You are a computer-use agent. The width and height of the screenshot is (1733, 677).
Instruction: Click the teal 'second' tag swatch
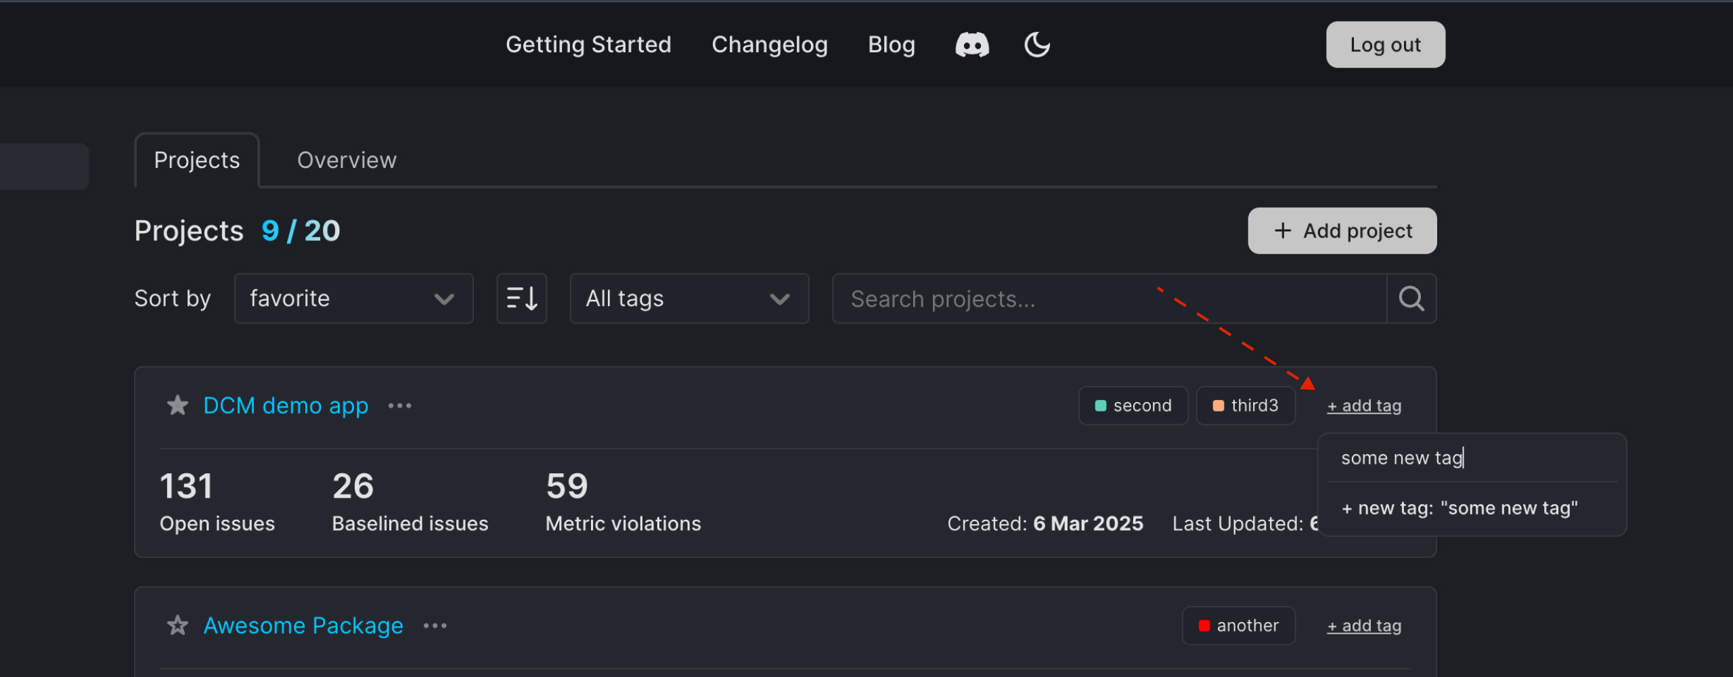tap(1101, 406)
